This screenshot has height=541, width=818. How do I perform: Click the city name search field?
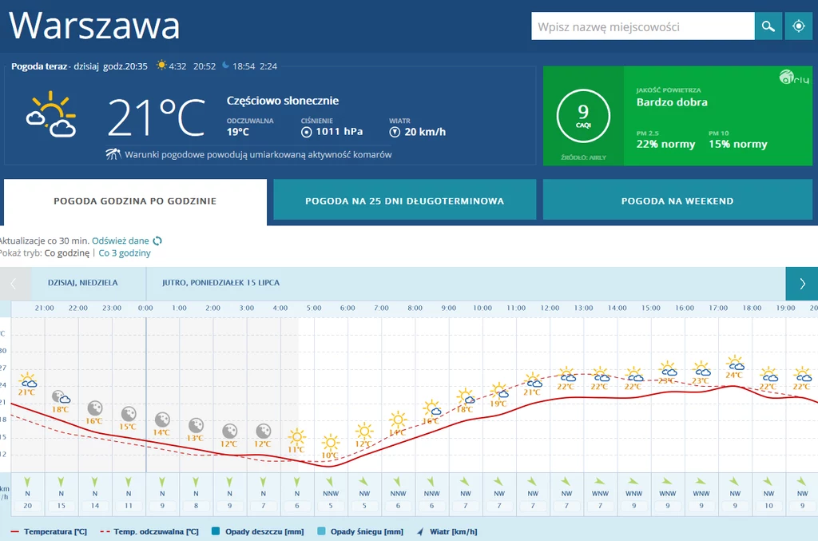pyautogui.click(x=643, y=26)
